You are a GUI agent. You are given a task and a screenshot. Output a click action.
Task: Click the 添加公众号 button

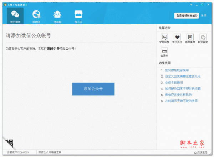(93, 89)
